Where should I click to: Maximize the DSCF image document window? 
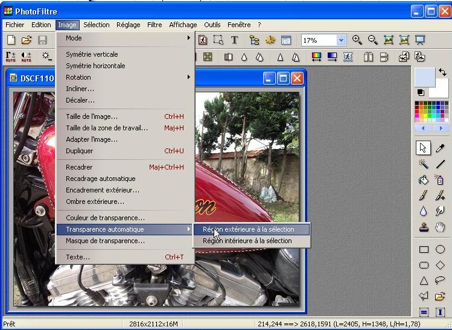(x=283, y=78)
